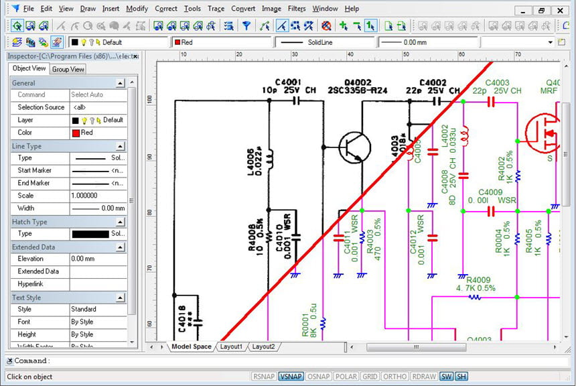
Task: Click the third selection tool icon in top toolbar
Action: (44, 25)
